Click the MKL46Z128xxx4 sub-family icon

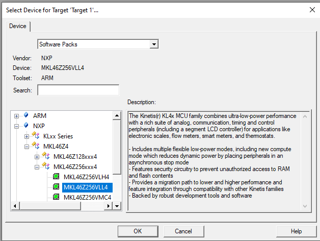[x=46, y=156]
